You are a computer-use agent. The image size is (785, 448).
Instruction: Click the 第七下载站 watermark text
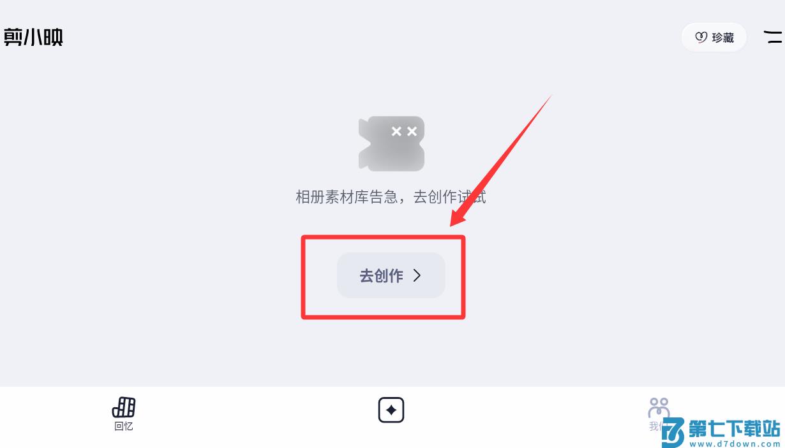[x=735, y=428]
